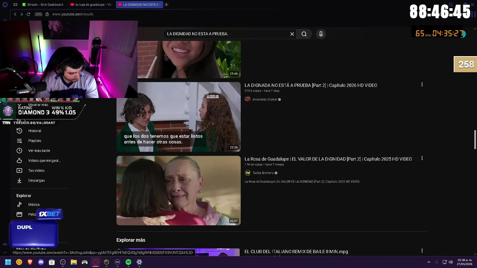Select LA DIGNIDAD NO ESTA A PRUEBA tab

tap(140, 4)
